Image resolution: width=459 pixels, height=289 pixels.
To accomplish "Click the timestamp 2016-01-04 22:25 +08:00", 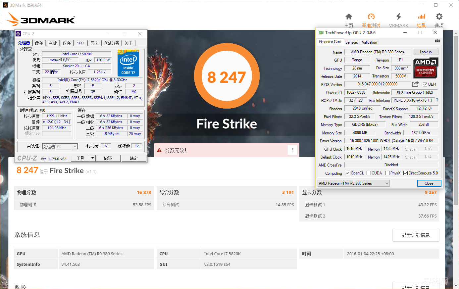I will (370, 254).
